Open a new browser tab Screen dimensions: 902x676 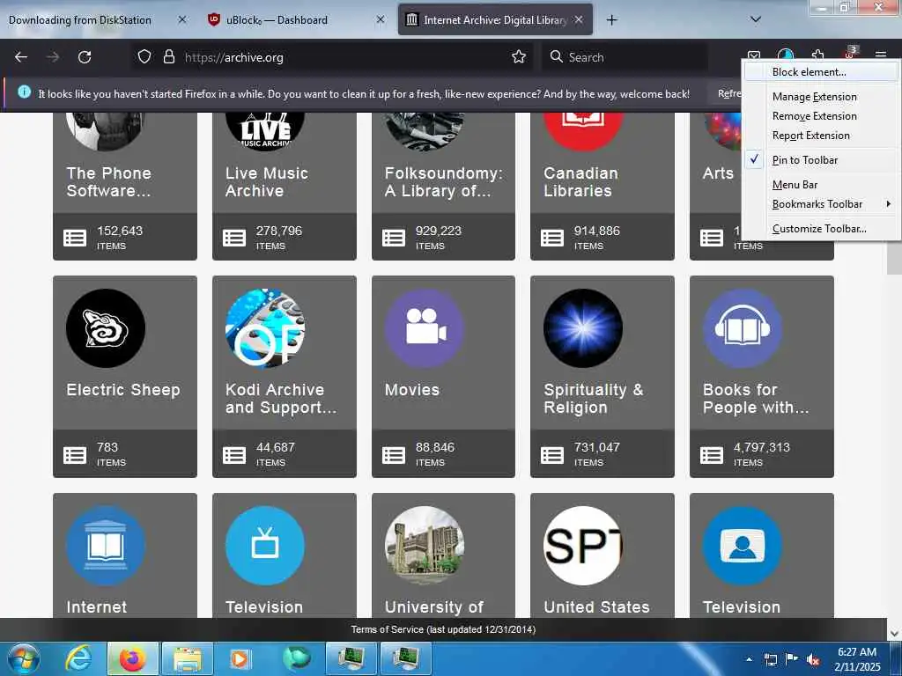tap(611, 20)
